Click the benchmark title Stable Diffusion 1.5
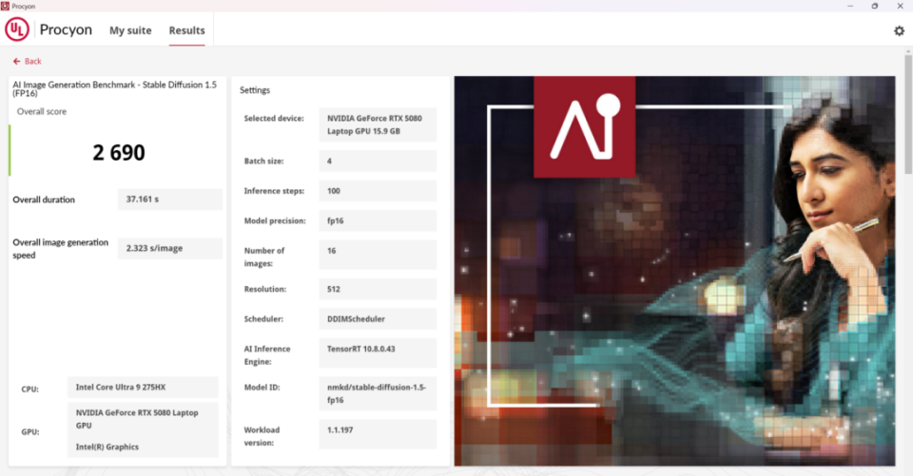 coord(115,88)
